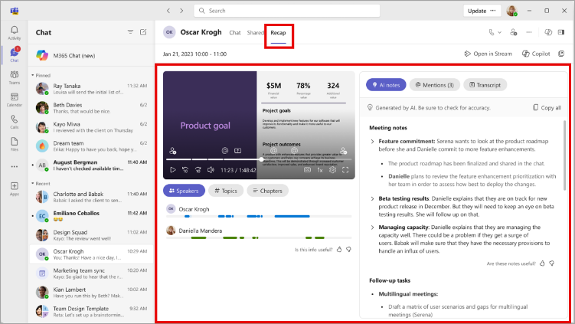Select the Speakers view pill
This screenshot has width=575, height=324.
184,191
